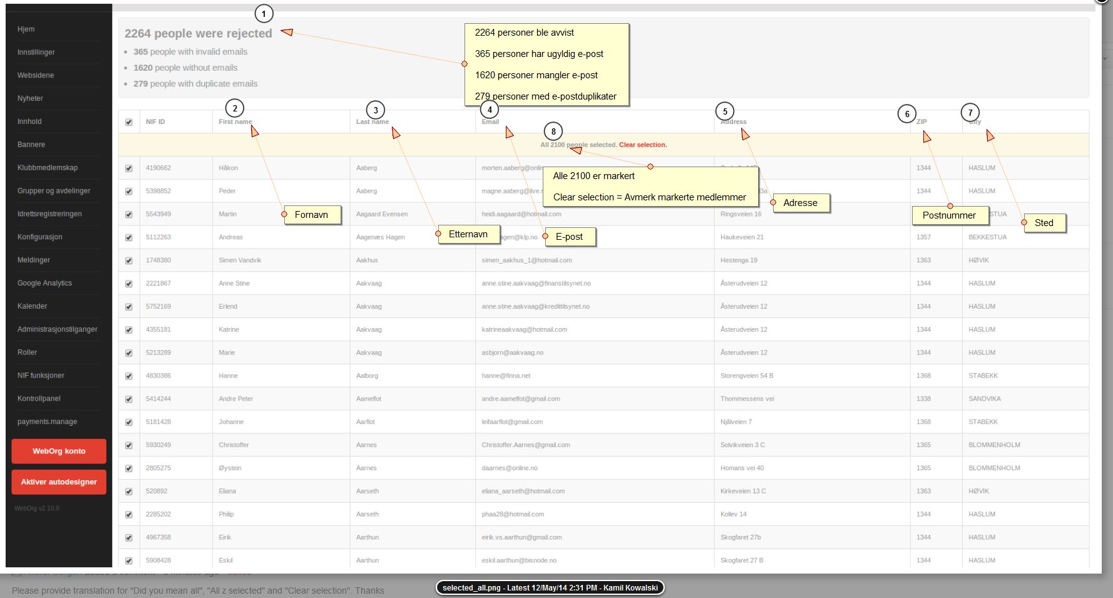Toggle the select-all checkbox in the table header
Viewport: 1113px width, 598px height.
click(x=129, y=122)
